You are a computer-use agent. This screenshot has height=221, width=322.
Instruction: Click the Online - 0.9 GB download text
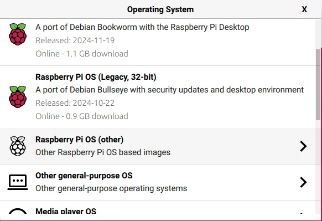(82, 116)
